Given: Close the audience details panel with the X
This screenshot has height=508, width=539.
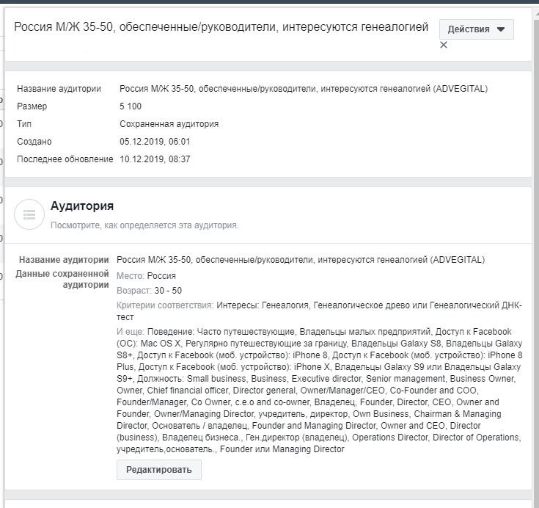Looking at the screenshot, I should [x=443, y=45].
